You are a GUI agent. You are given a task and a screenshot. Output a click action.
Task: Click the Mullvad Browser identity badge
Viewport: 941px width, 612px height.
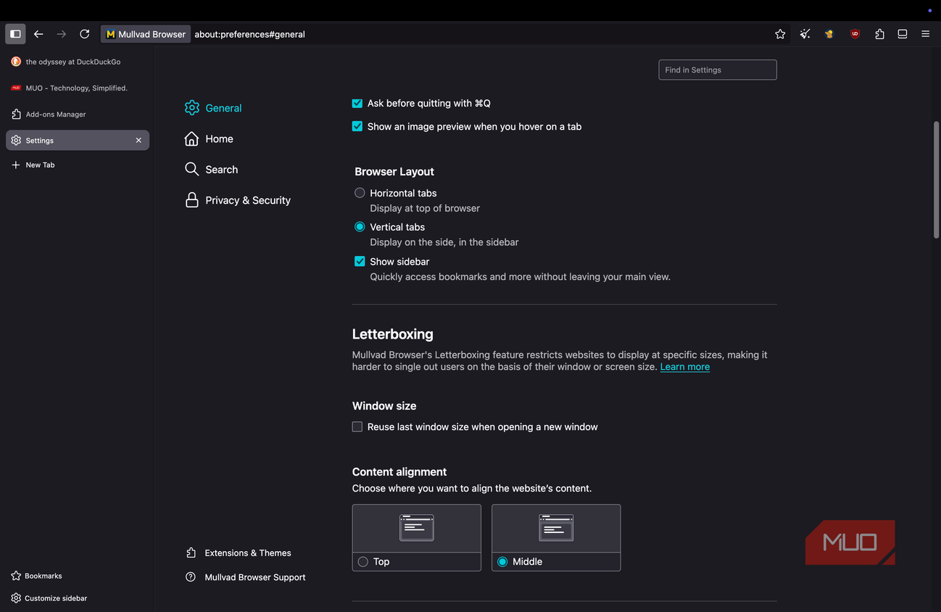(146, 34)
